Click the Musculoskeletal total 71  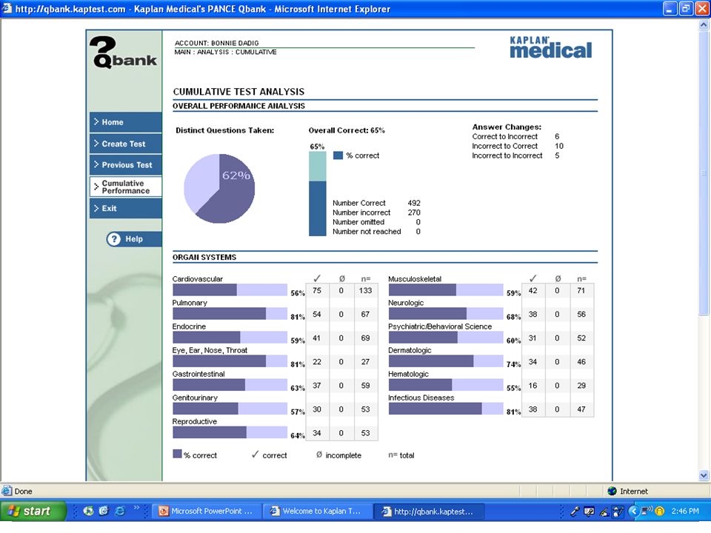pos(581,290)
